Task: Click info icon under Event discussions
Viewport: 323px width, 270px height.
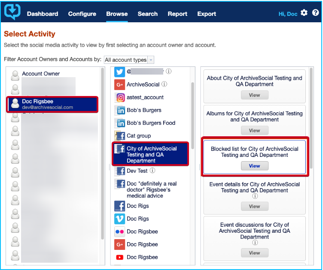Action: 255,243
